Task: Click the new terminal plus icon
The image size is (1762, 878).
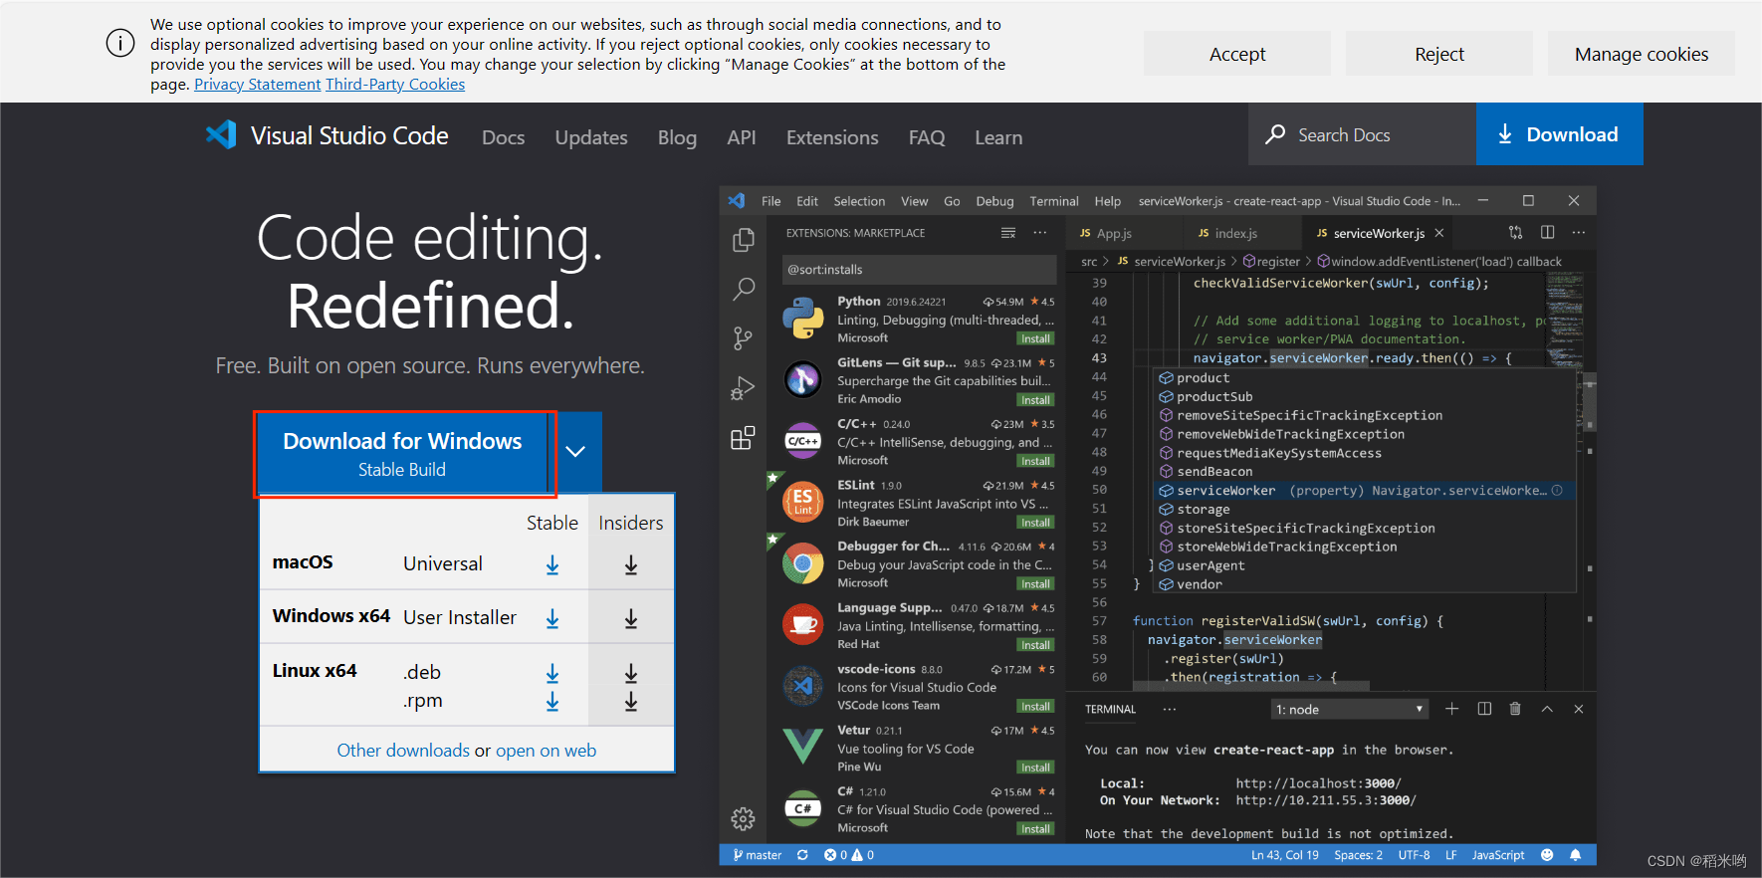Action: [x=1451, y=709]
